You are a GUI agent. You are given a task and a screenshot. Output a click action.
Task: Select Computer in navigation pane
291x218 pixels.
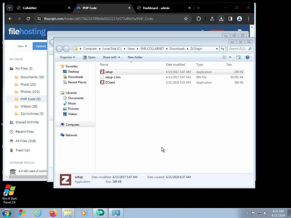click(72, 125)
